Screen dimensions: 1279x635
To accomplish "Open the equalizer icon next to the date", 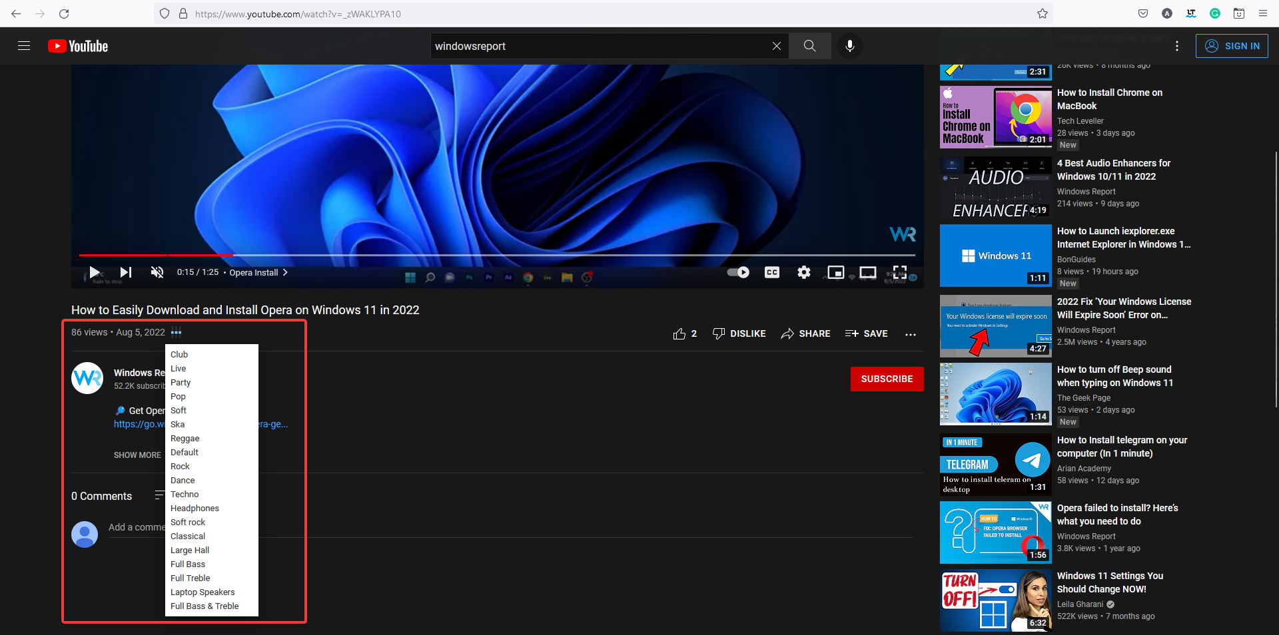I will (176, 332).
